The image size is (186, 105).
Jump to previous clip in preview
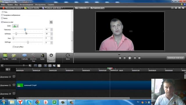[120, 58]
